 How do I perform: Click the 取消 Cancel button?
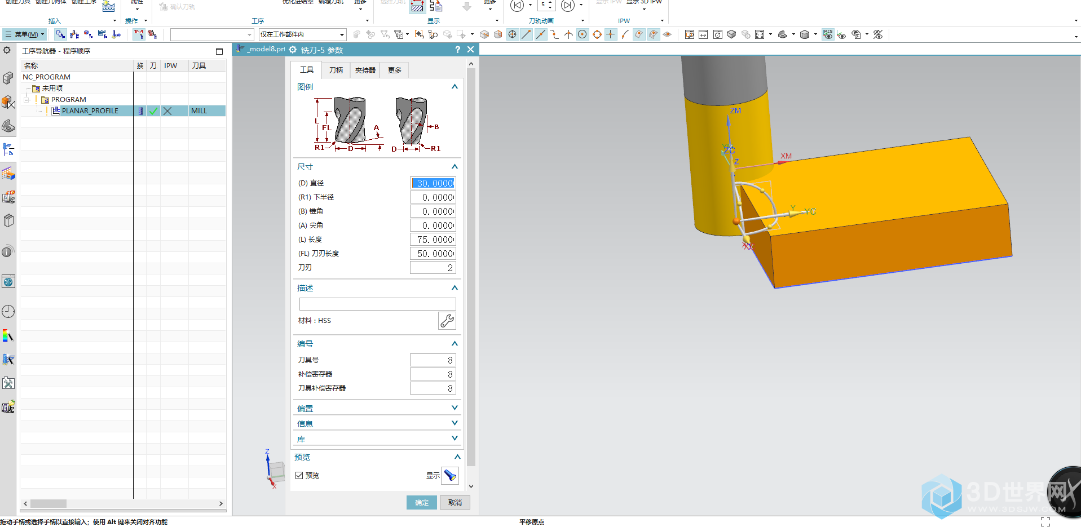point(455,503)
